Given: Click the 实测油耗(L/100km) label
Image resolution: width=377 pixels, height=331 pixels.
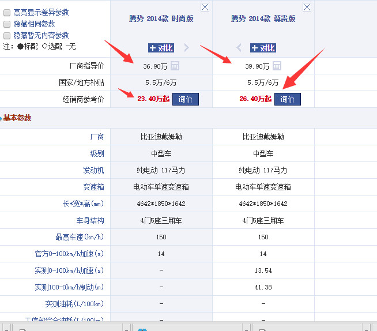Looking at the screenshot, I should click(x=74, y=304).
